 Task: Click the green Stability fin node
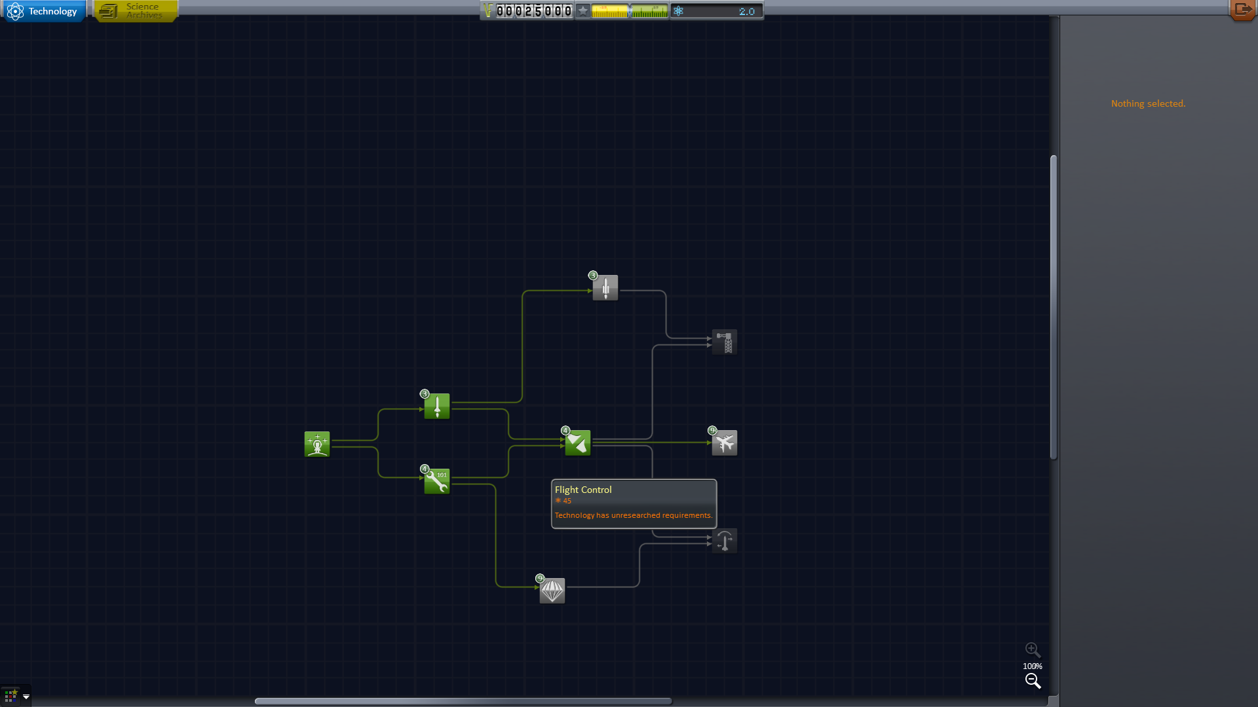(578, 443)
